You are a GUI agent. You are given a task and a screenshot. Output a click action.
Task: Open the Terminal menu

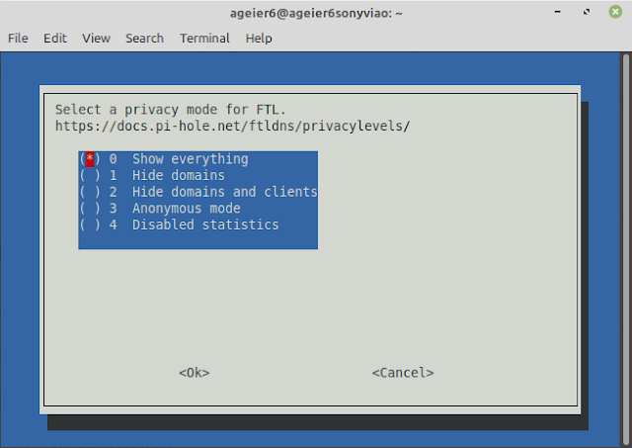[x=204, y=39]
